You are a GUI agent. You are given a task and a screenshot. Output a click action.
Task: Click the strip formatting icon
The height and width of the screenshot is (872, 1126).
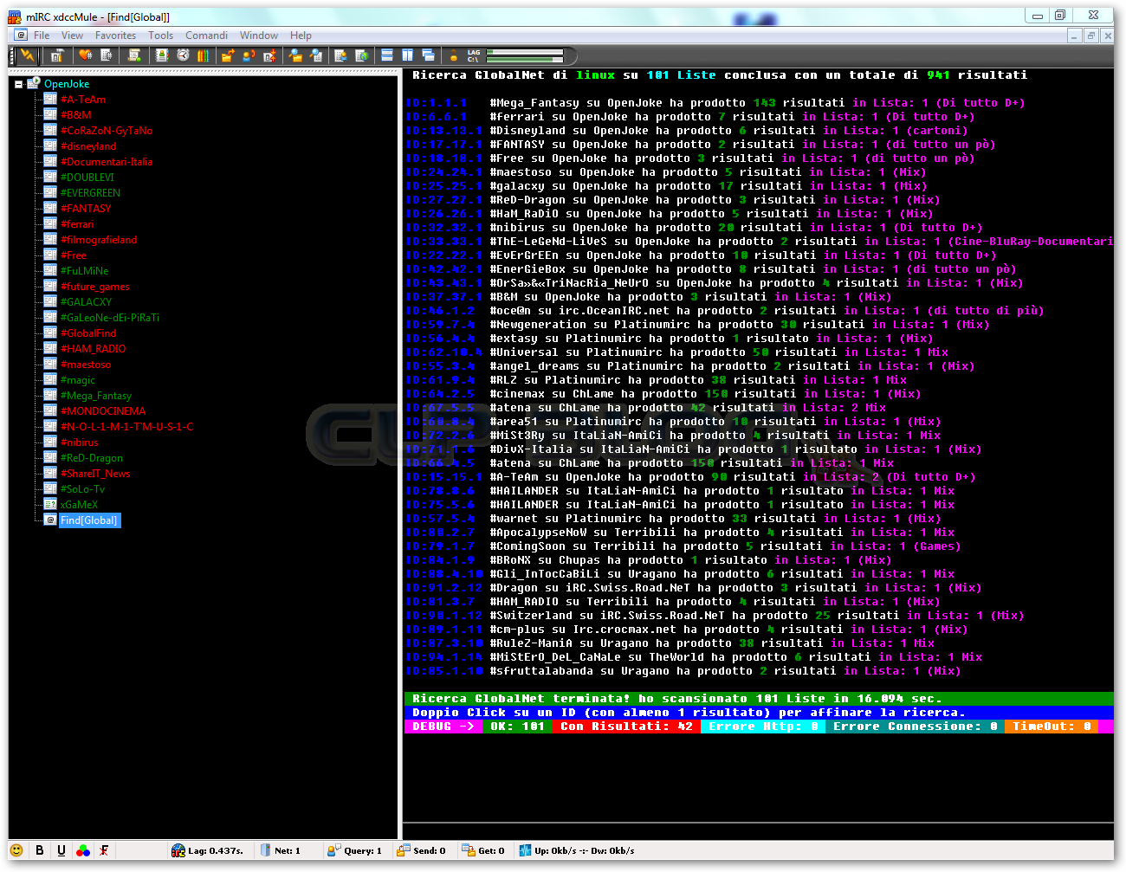(x=104, y=850)
